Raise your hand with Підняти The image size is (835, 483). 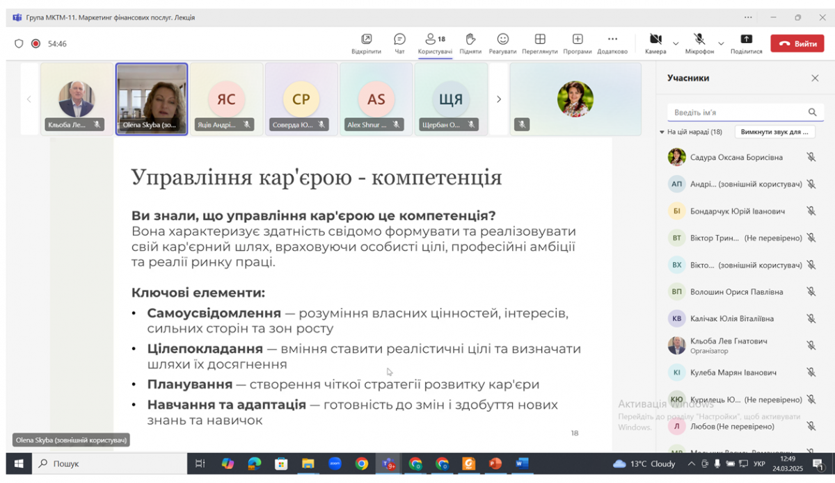click(470, 43)
